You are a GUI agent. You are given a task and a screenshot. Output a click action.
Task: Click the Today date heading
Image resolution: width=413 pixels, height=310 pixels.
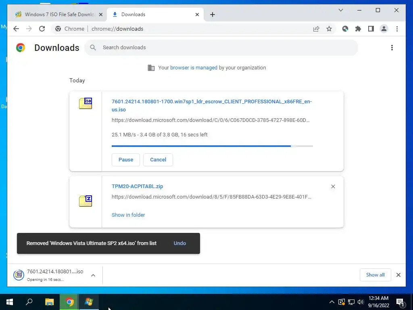coord(77,80)
